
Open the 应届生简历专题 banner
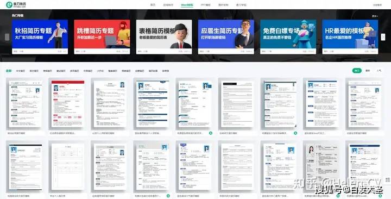tap(226, 37)
